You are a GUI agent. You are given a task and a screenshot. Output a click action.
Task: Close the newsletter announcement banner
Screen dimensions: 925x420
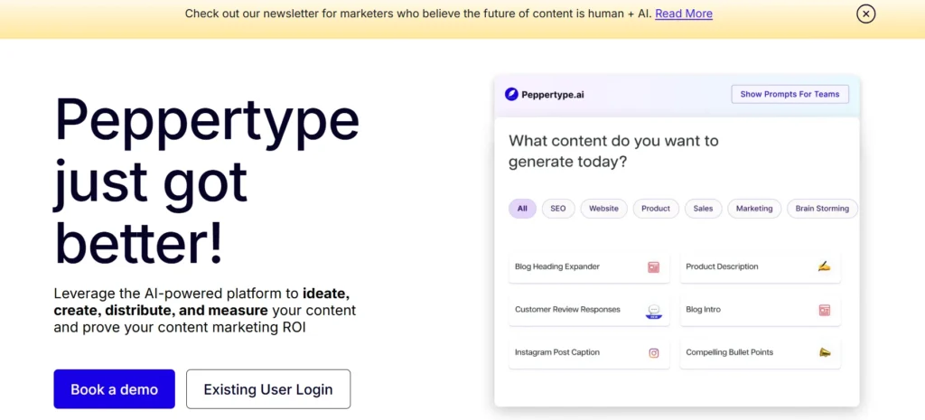tap(865, 14)
